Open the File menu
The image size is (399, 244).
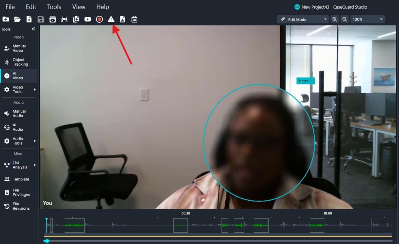(10, 7)
